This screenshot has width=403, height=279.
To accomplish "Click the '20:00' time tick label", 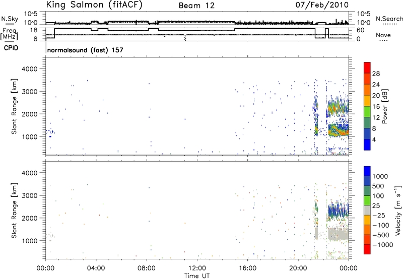I will click(298, 268).
